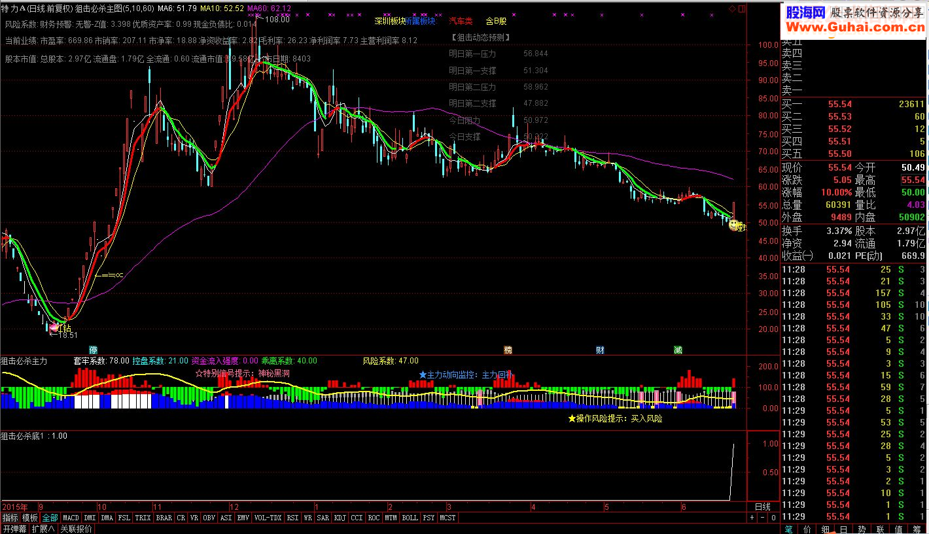Select the MCST indicator
929x534 pixels.
pyautogui.click(x=448, y=518)
